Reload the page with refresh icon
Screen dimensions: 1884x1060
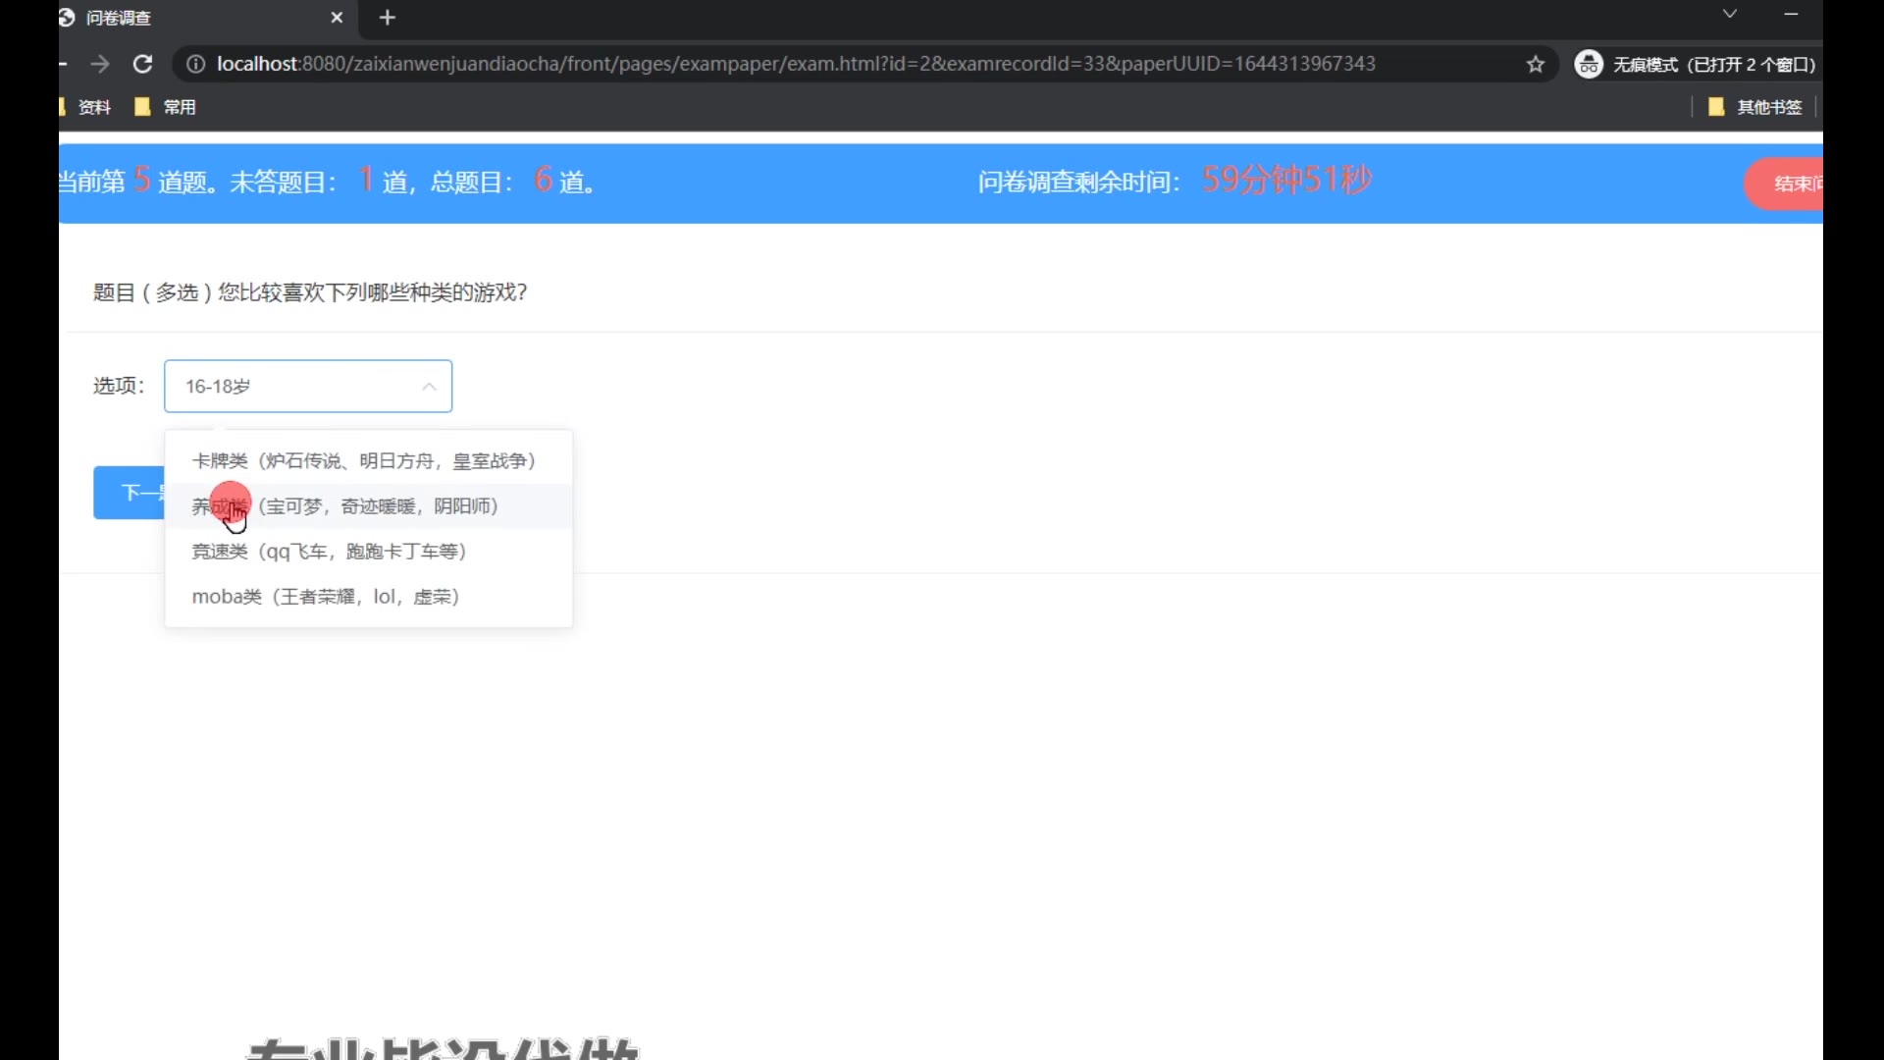point(143,64)
